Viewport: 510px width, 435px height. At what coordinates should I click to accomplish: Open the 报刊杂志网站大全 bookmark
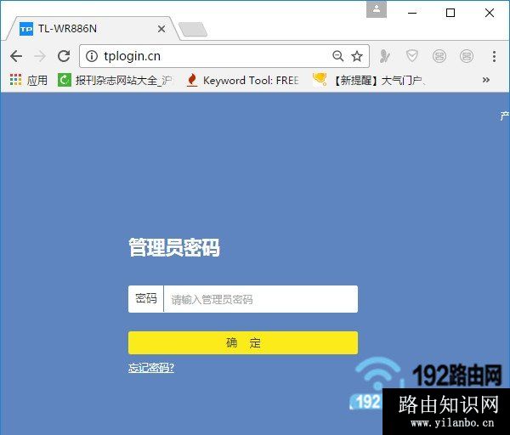tap(115, 80)
